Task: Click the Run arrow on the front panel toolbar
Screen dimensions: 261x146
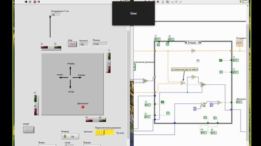Action: click(26, 2)
